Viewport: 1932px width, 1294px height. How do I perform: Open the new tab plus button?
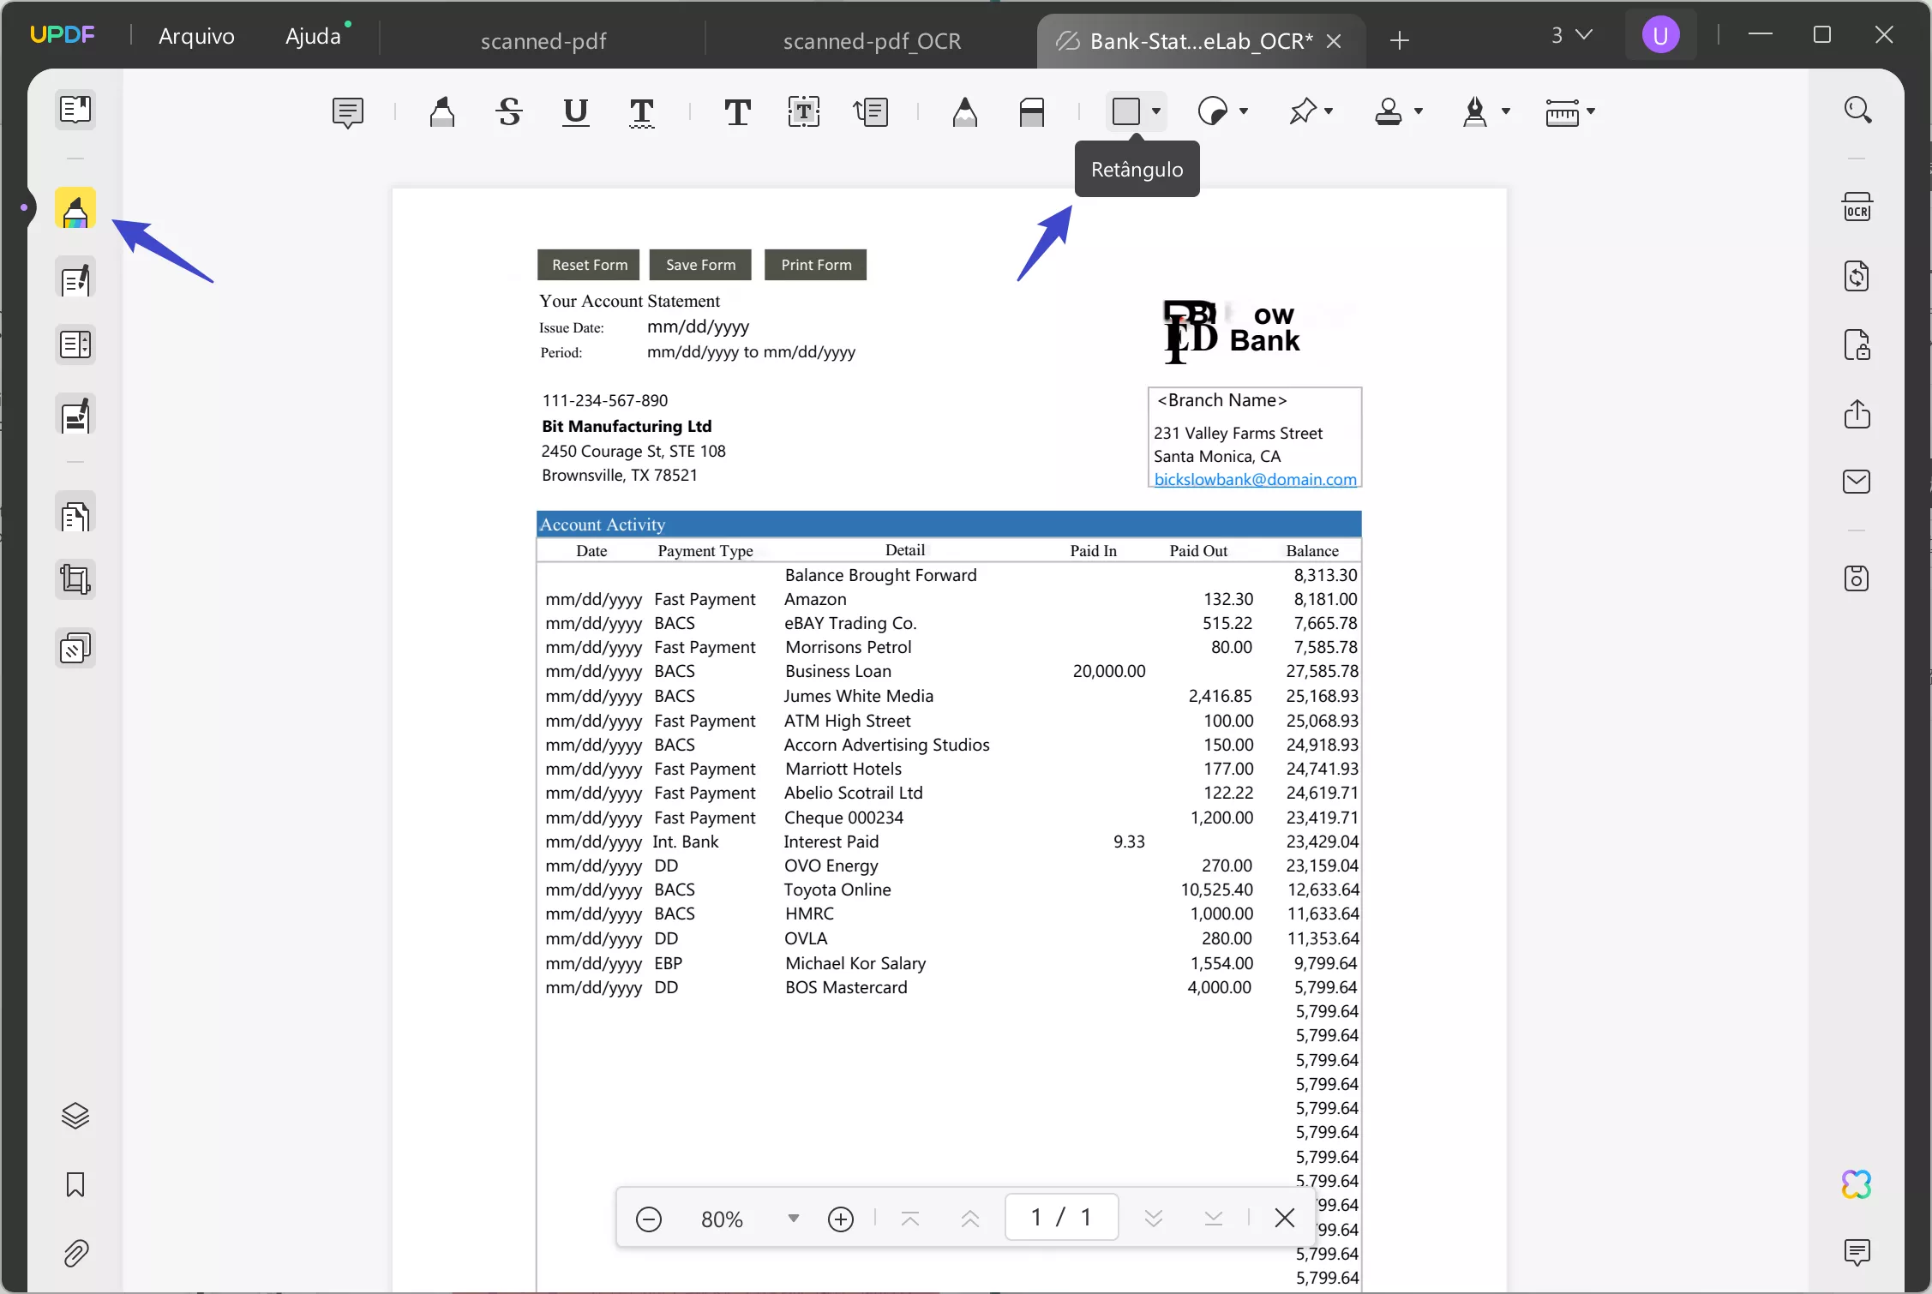point(1399,40)
